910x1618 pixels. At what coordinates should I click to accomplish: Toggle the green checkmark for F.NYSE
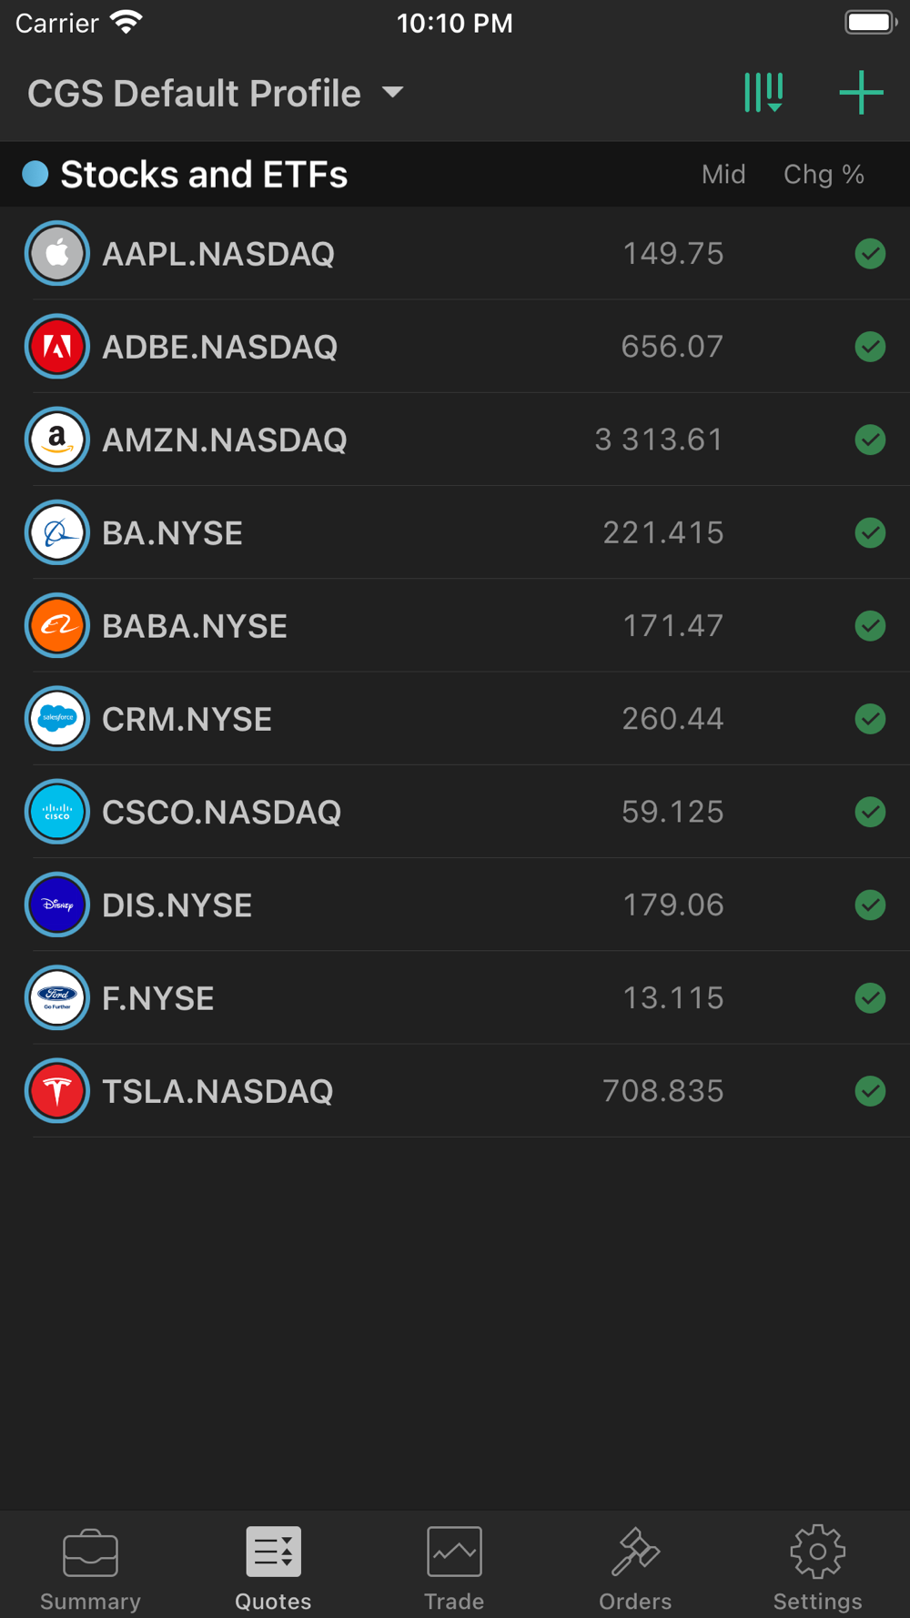pos(870,998)
